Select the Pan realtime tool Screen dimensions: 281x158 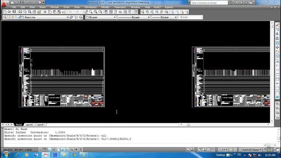[x=86, y=12]
